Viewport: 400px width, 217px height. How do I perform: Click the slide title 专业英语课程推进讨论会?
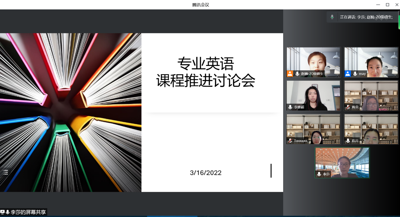(206, 72)
